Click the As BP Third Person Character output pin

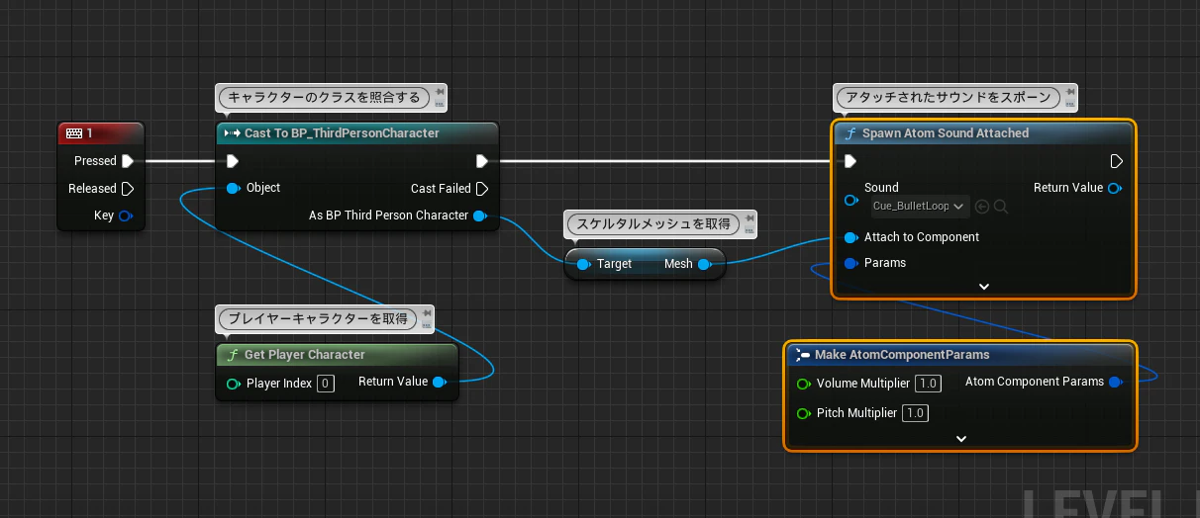click(x=480, y=216)
